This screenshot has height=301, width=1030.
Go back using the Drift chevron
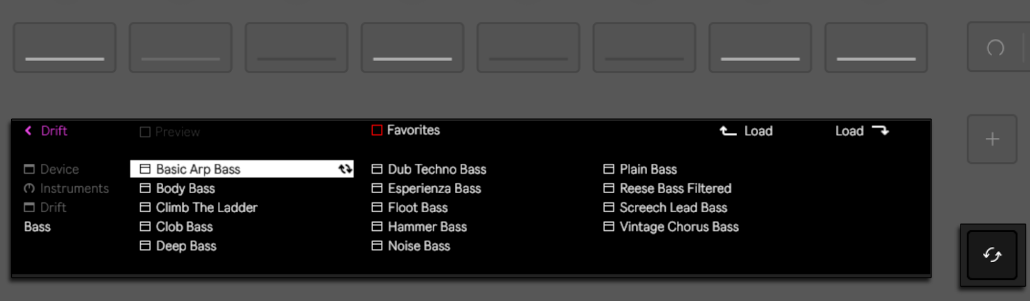[x=29, y=130]
